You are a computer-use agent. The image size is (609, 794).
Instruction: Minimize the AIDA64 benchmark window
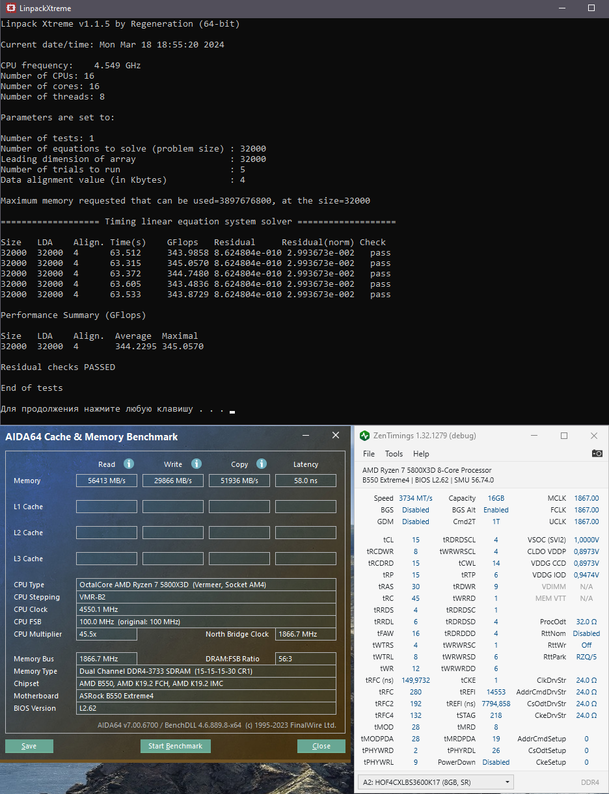pyautogui.click(x=306, y=435)
